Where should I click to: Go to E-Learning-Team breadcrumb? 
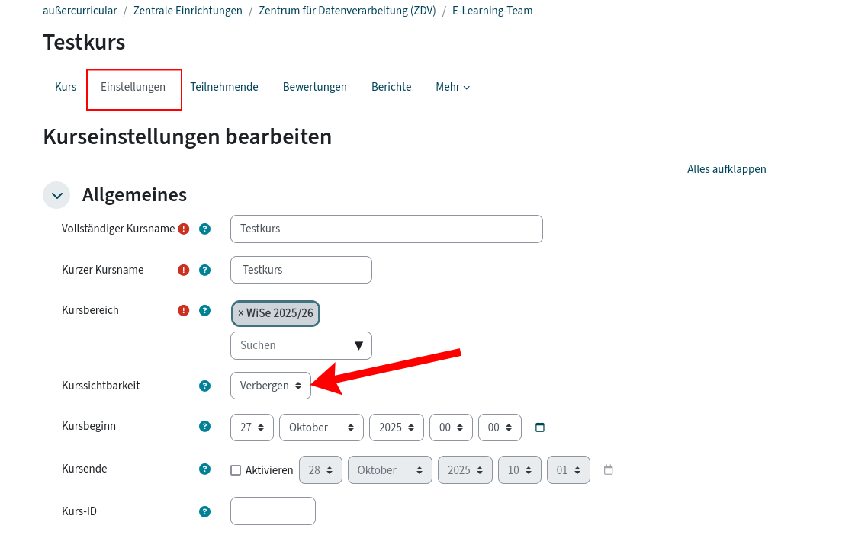(492, 11)
